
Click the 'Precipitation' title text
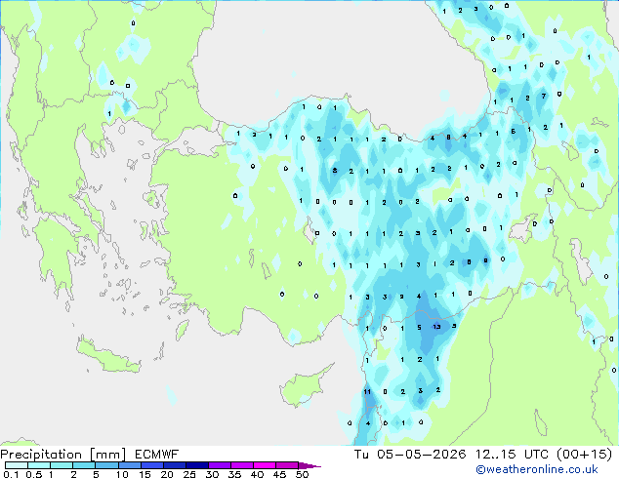point(41,455)
